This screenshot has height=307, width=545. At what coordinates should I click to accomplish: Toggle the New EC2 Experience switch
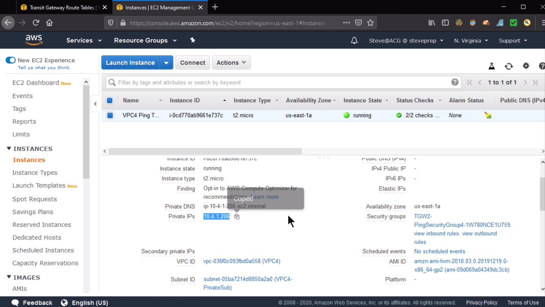pyautogui.click(x=11, y=60)
